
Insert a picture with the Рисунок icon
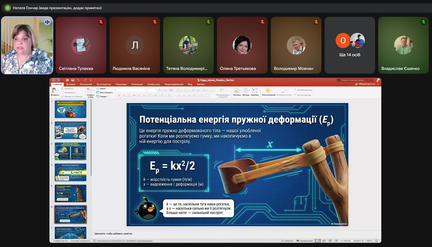tap(236, 90)
